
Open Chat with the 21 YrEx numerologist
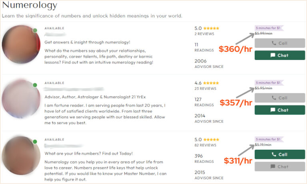(279, 110)
